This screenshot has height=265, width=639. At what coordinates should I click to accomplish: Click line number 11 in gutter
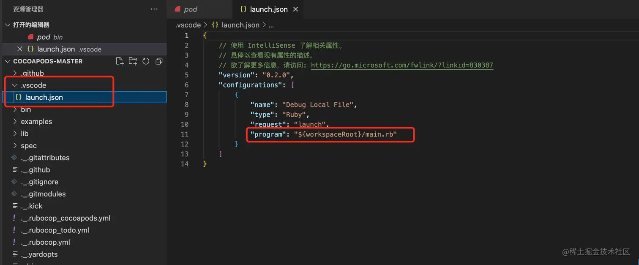(184, 134)
